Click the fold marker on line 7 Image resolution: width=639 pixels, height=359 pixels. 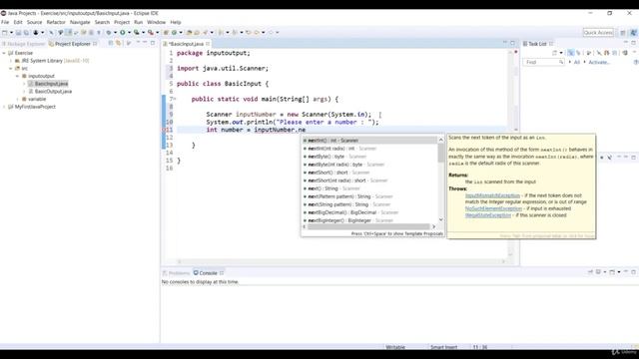[175, 99]
